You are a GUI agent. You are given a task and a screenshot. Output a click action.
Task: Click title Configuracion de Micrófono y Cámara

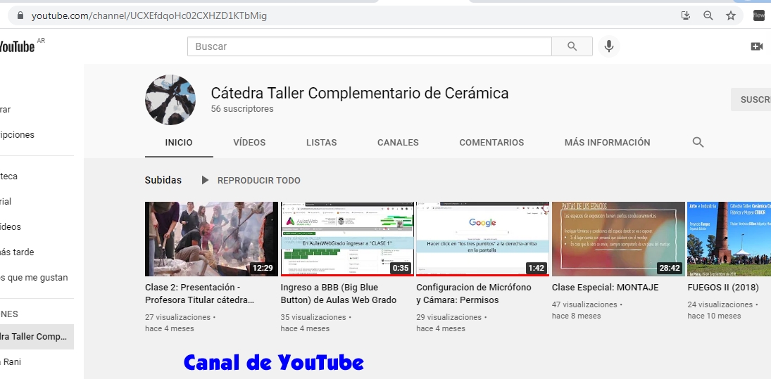pos(474,294)
